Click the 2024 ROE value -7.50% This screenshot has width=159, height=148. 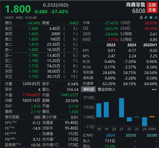[x=130, y=62]
